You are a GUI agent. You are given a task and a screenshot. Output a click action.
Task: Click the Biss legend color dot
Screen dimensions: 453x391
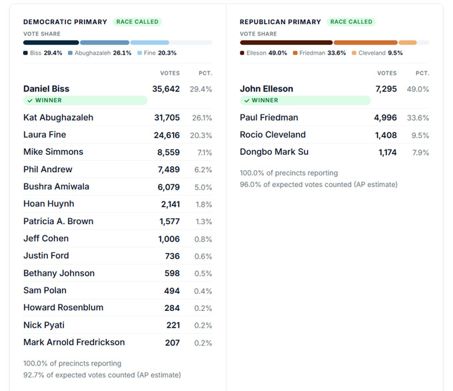click(x=25, y=53)
